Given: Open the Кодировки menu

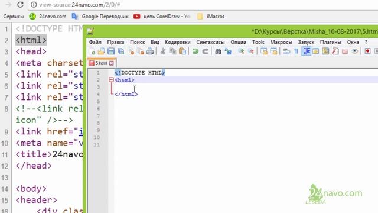Looking at the screenshot, I should [x=178, y=42].
